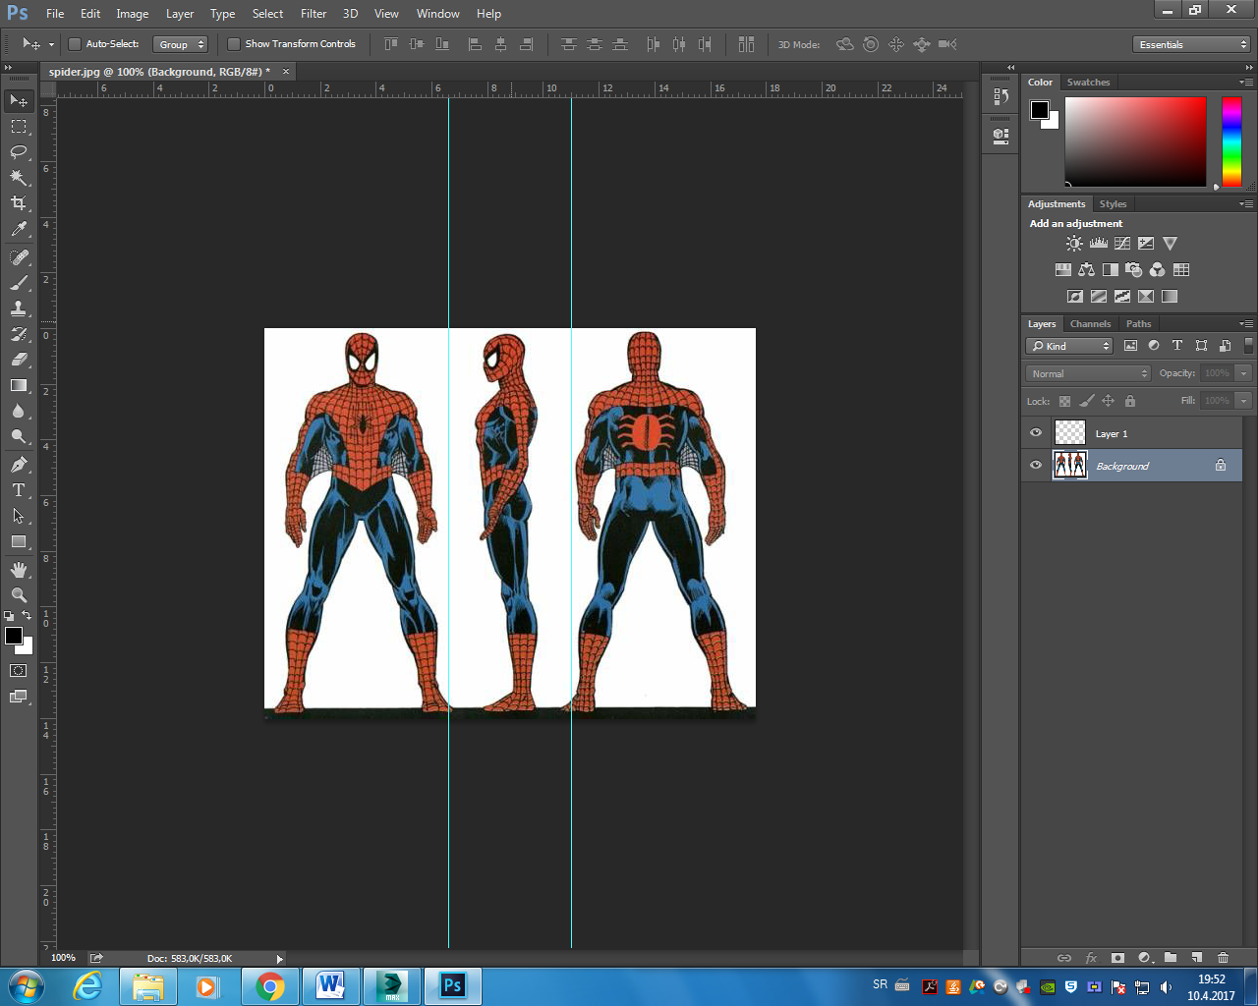Enable Show Transform Controls checkbox
This screenshot has height=1006, width=1258.
point(233,44)
